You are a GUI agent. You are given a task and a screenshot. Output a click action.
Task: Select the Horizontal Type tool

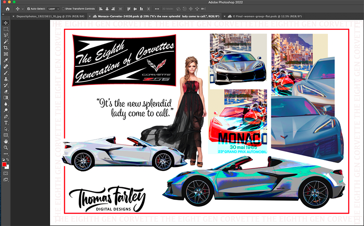6,123
